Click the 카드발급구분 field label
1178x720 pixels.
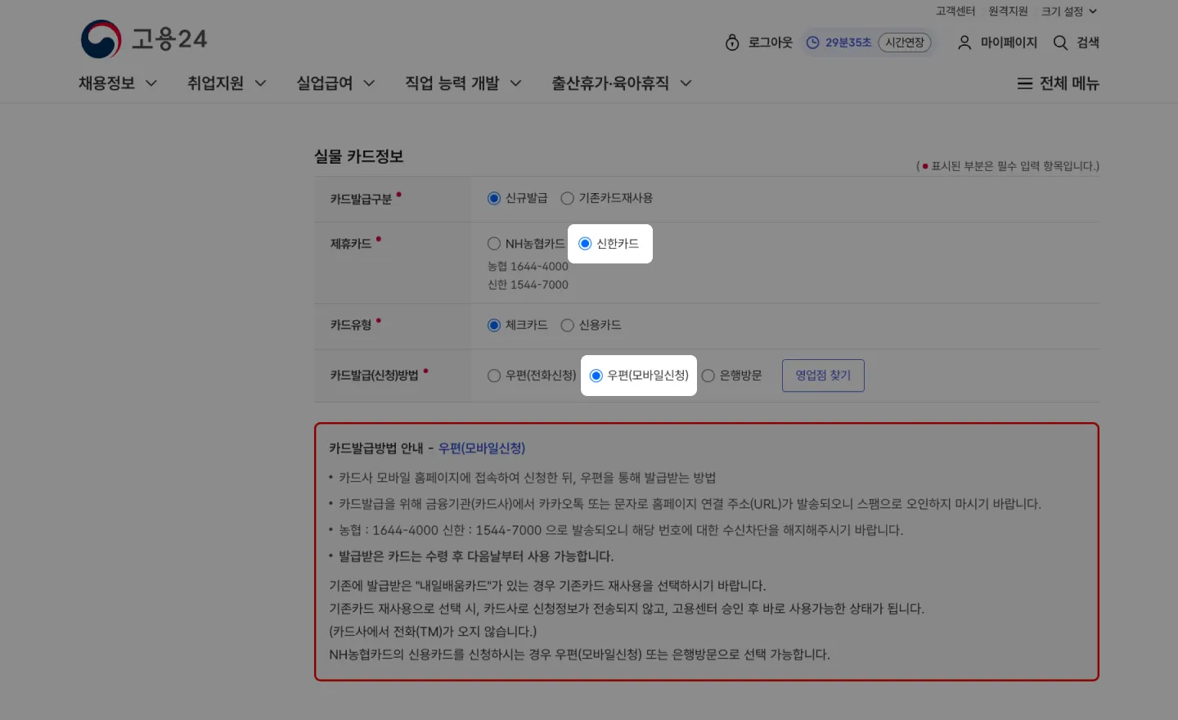coord(361,199)
